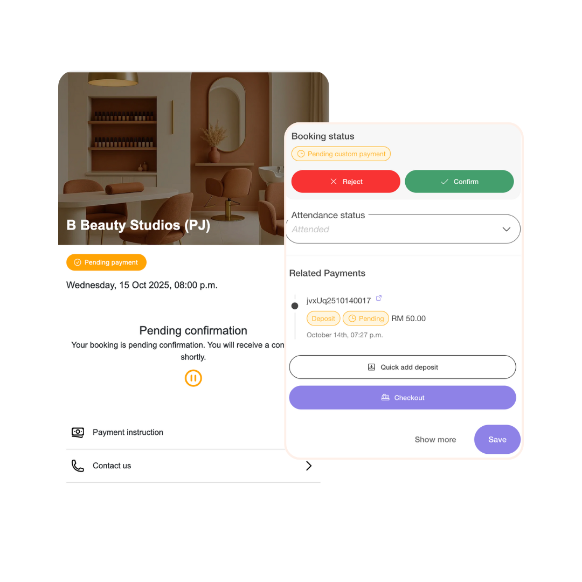The height and width of the screenshot is (582, 582).
Task: Expand the Attendance status dropdown arrow
Action: [506, 229]
